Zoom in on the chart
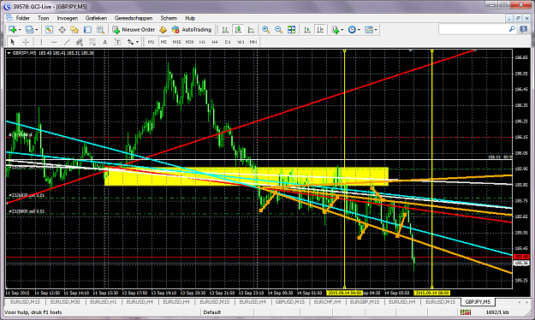 pos(265,30)
